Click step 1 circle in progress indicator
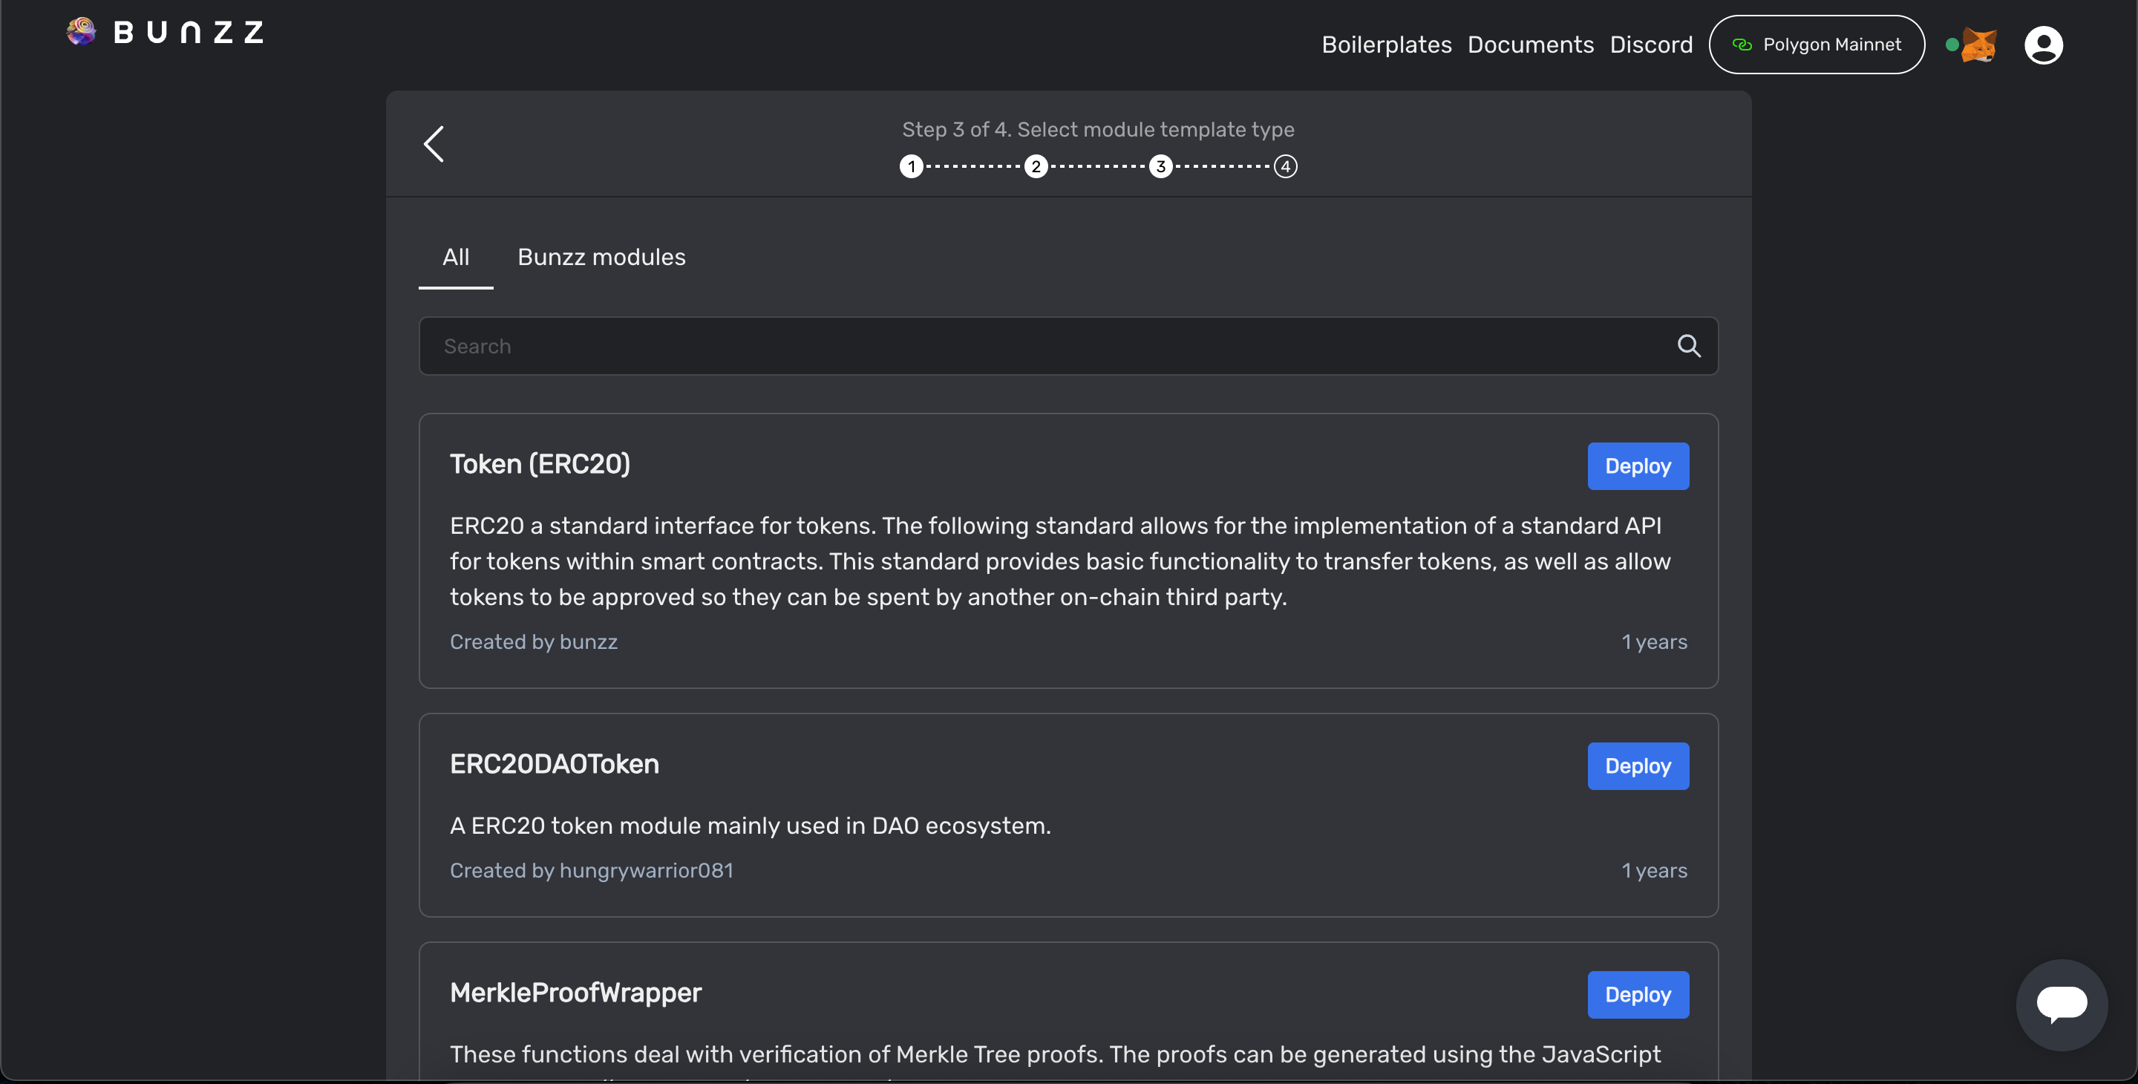Image resolution: width=2138 pixels, height=1084 pixels. 912,167
